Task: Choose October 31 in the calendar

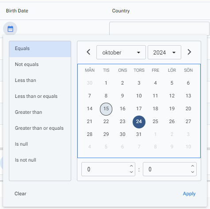Action: [139, 134]
